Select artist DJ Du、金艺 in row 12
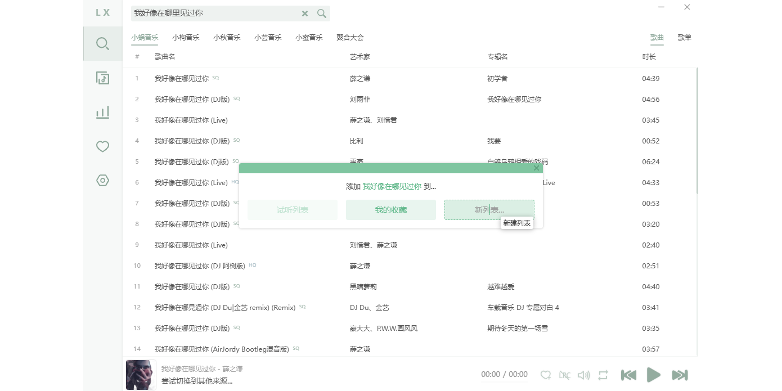 (x=370, y=308)
